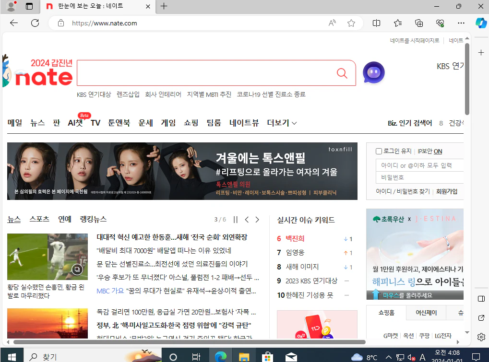Select the 랭킹뉴스 tab
Image resolution: width=489 pixels, height=362 pixels.
[x=93, y=219]
